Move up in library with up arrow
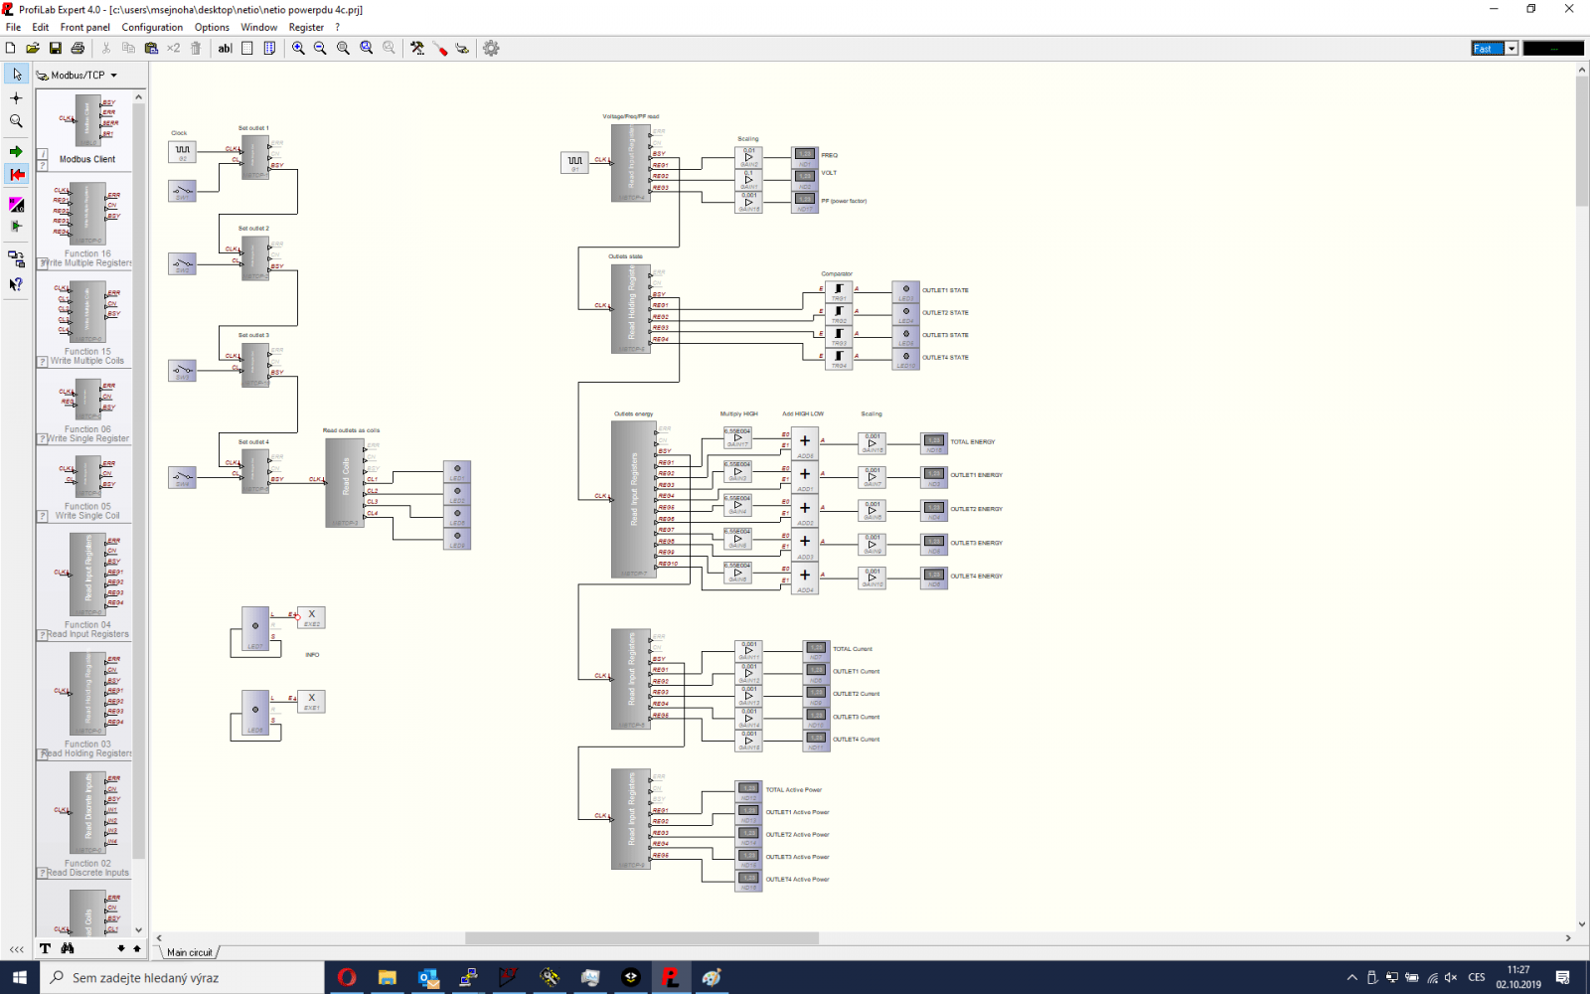The width and height of the screenshot is (1590, 994). [x=137, y=948]
